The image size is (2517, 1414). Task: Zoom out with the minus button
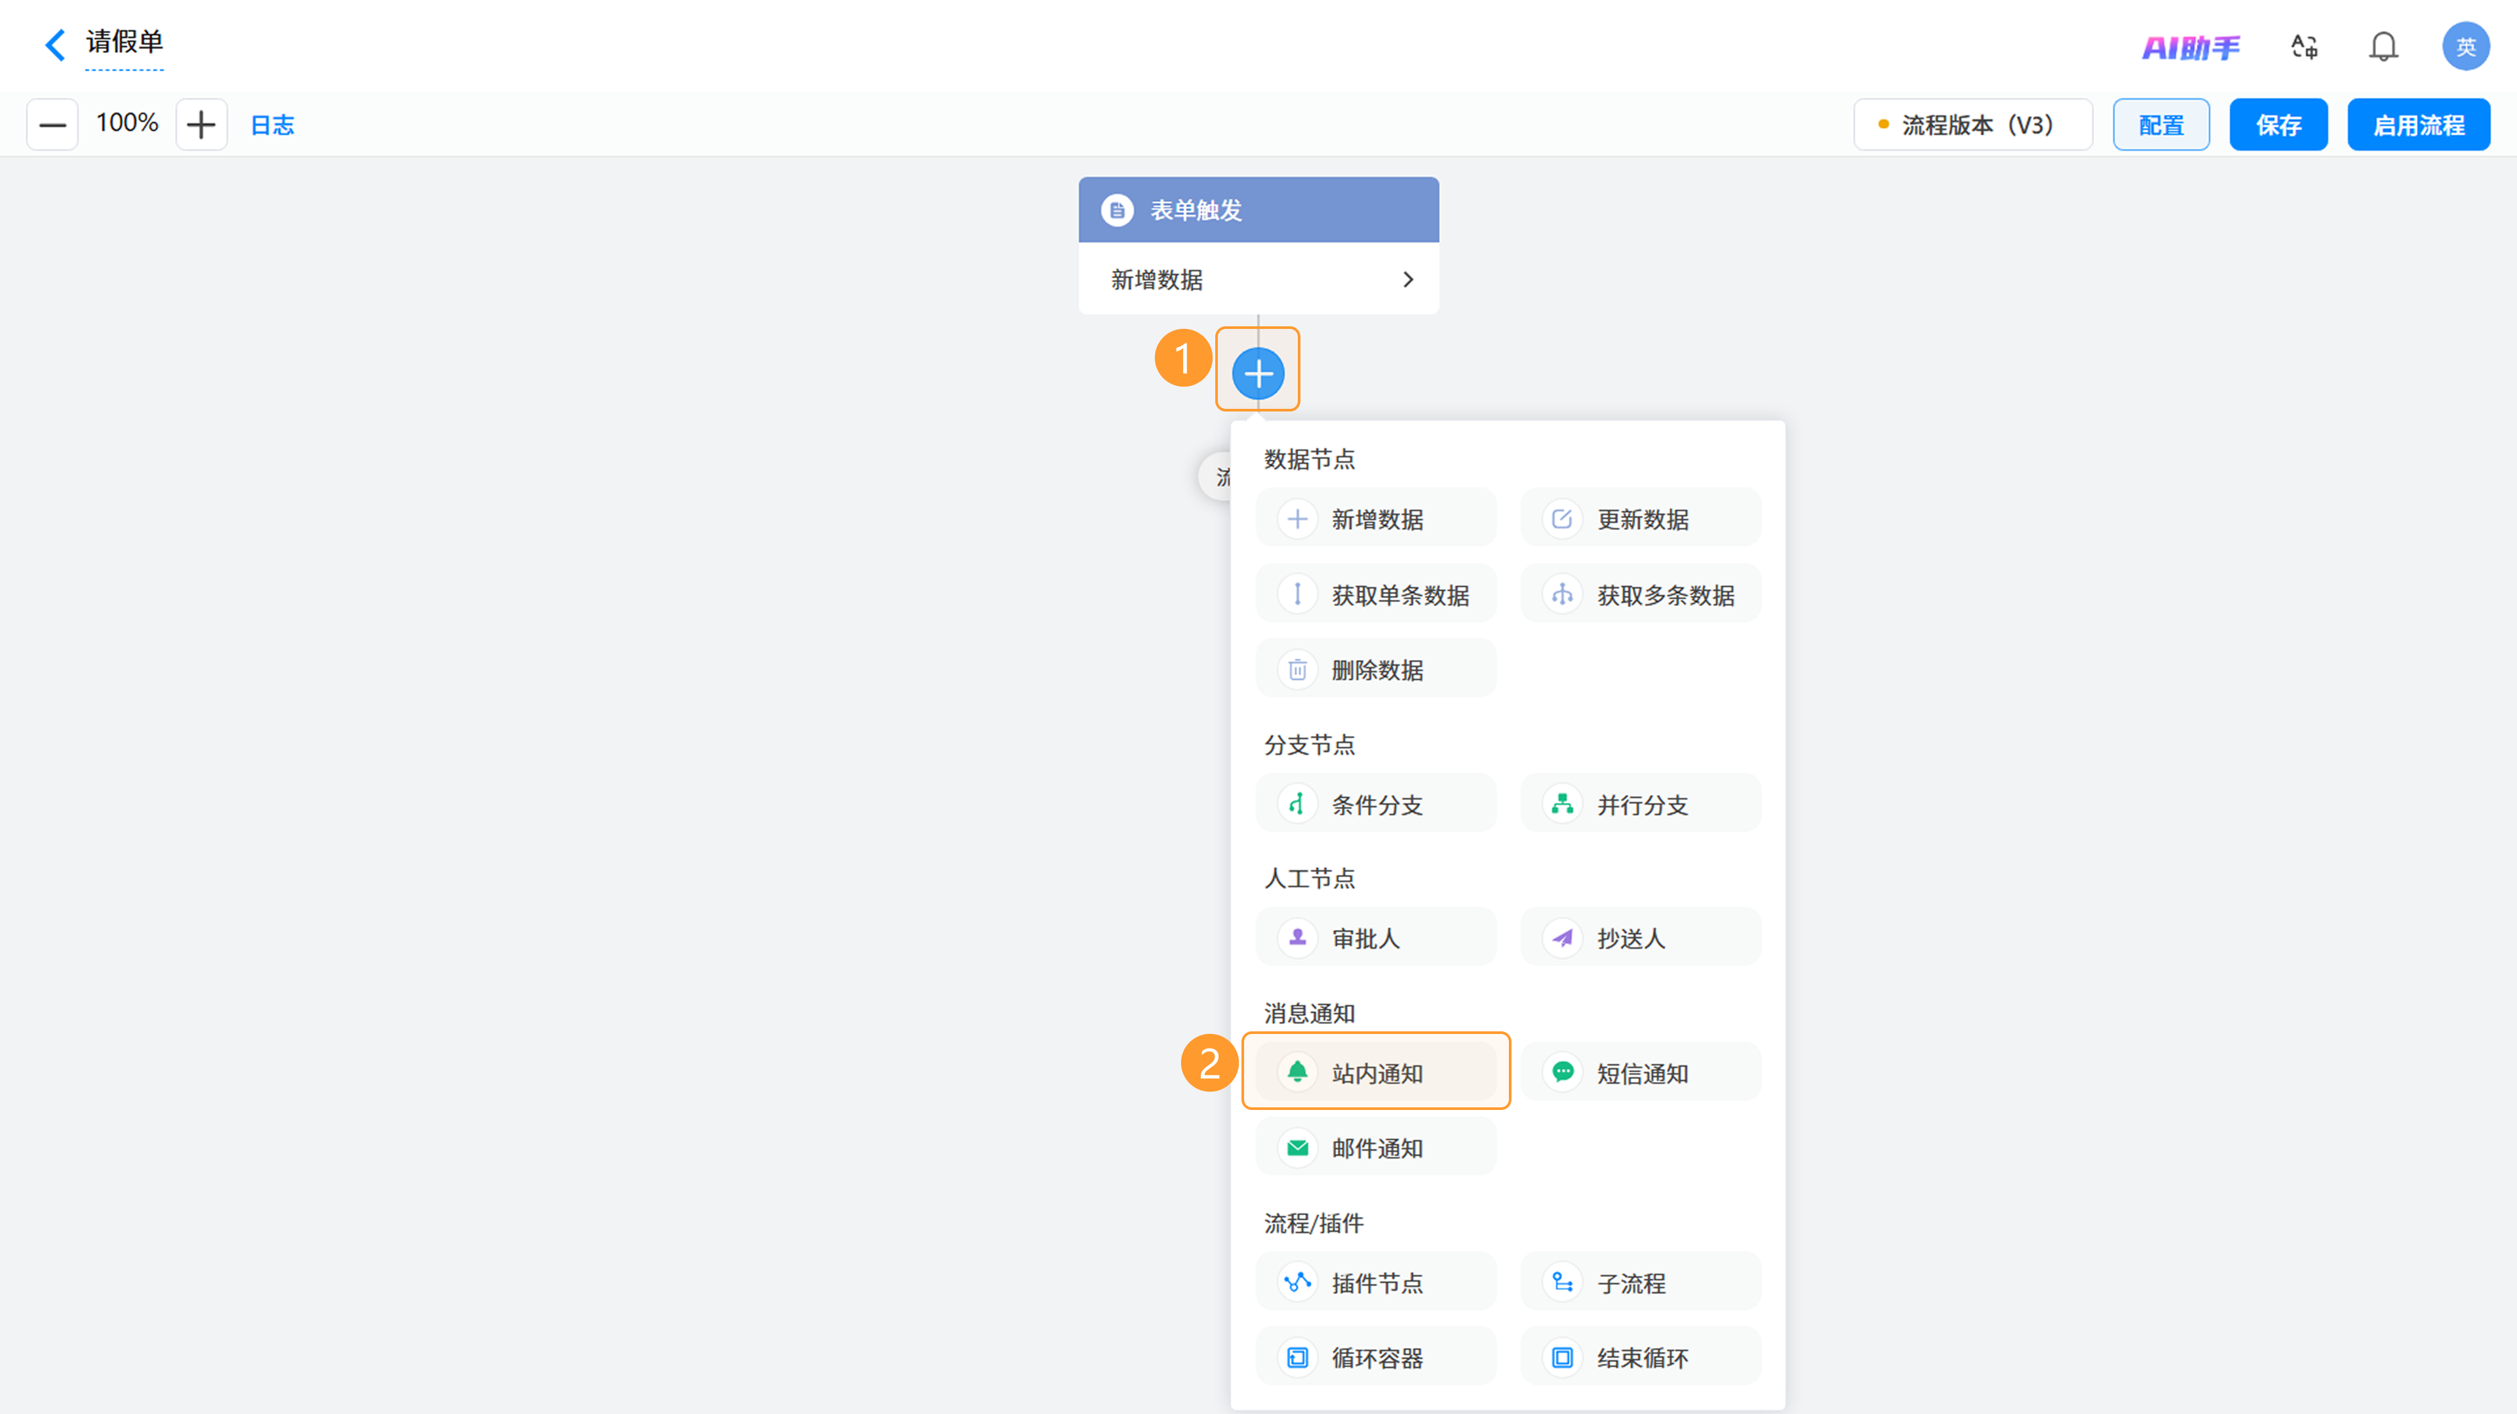point(52,124)
